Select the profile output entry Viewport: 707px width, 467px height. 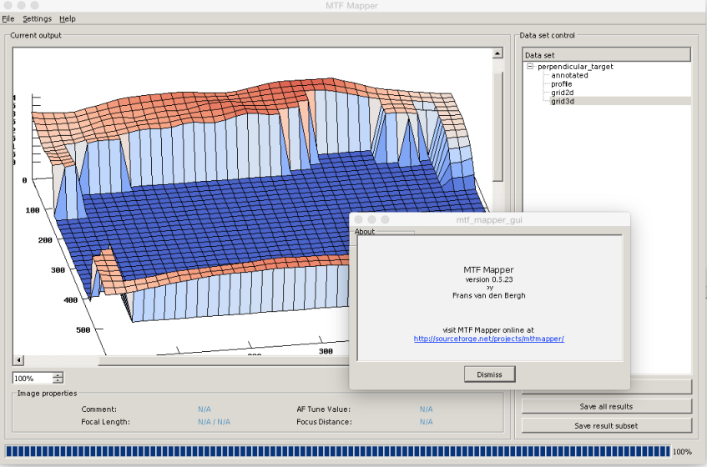click(x=562, y=83)
